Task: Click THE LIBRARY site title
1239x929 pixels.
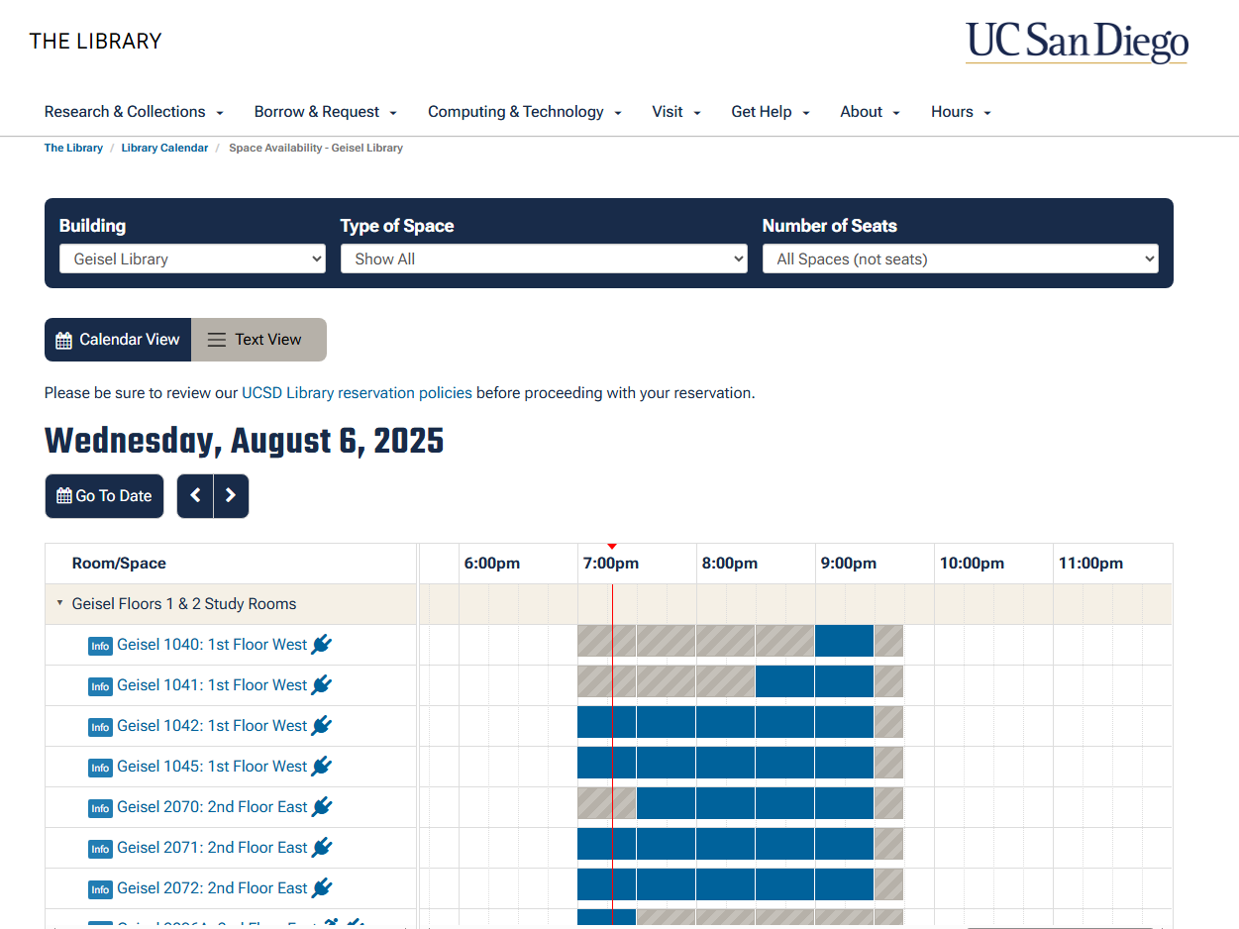Action: 95,42
